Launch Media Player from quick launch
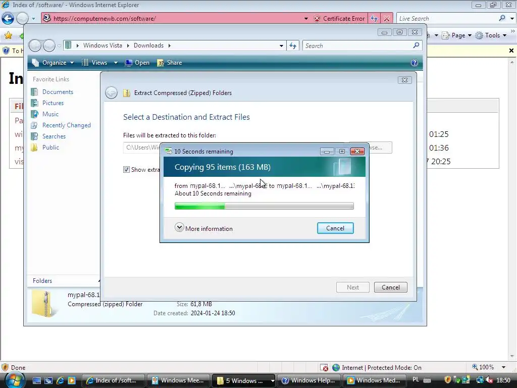The width and height of the screenshot is (517, 388). click(72, 380)
